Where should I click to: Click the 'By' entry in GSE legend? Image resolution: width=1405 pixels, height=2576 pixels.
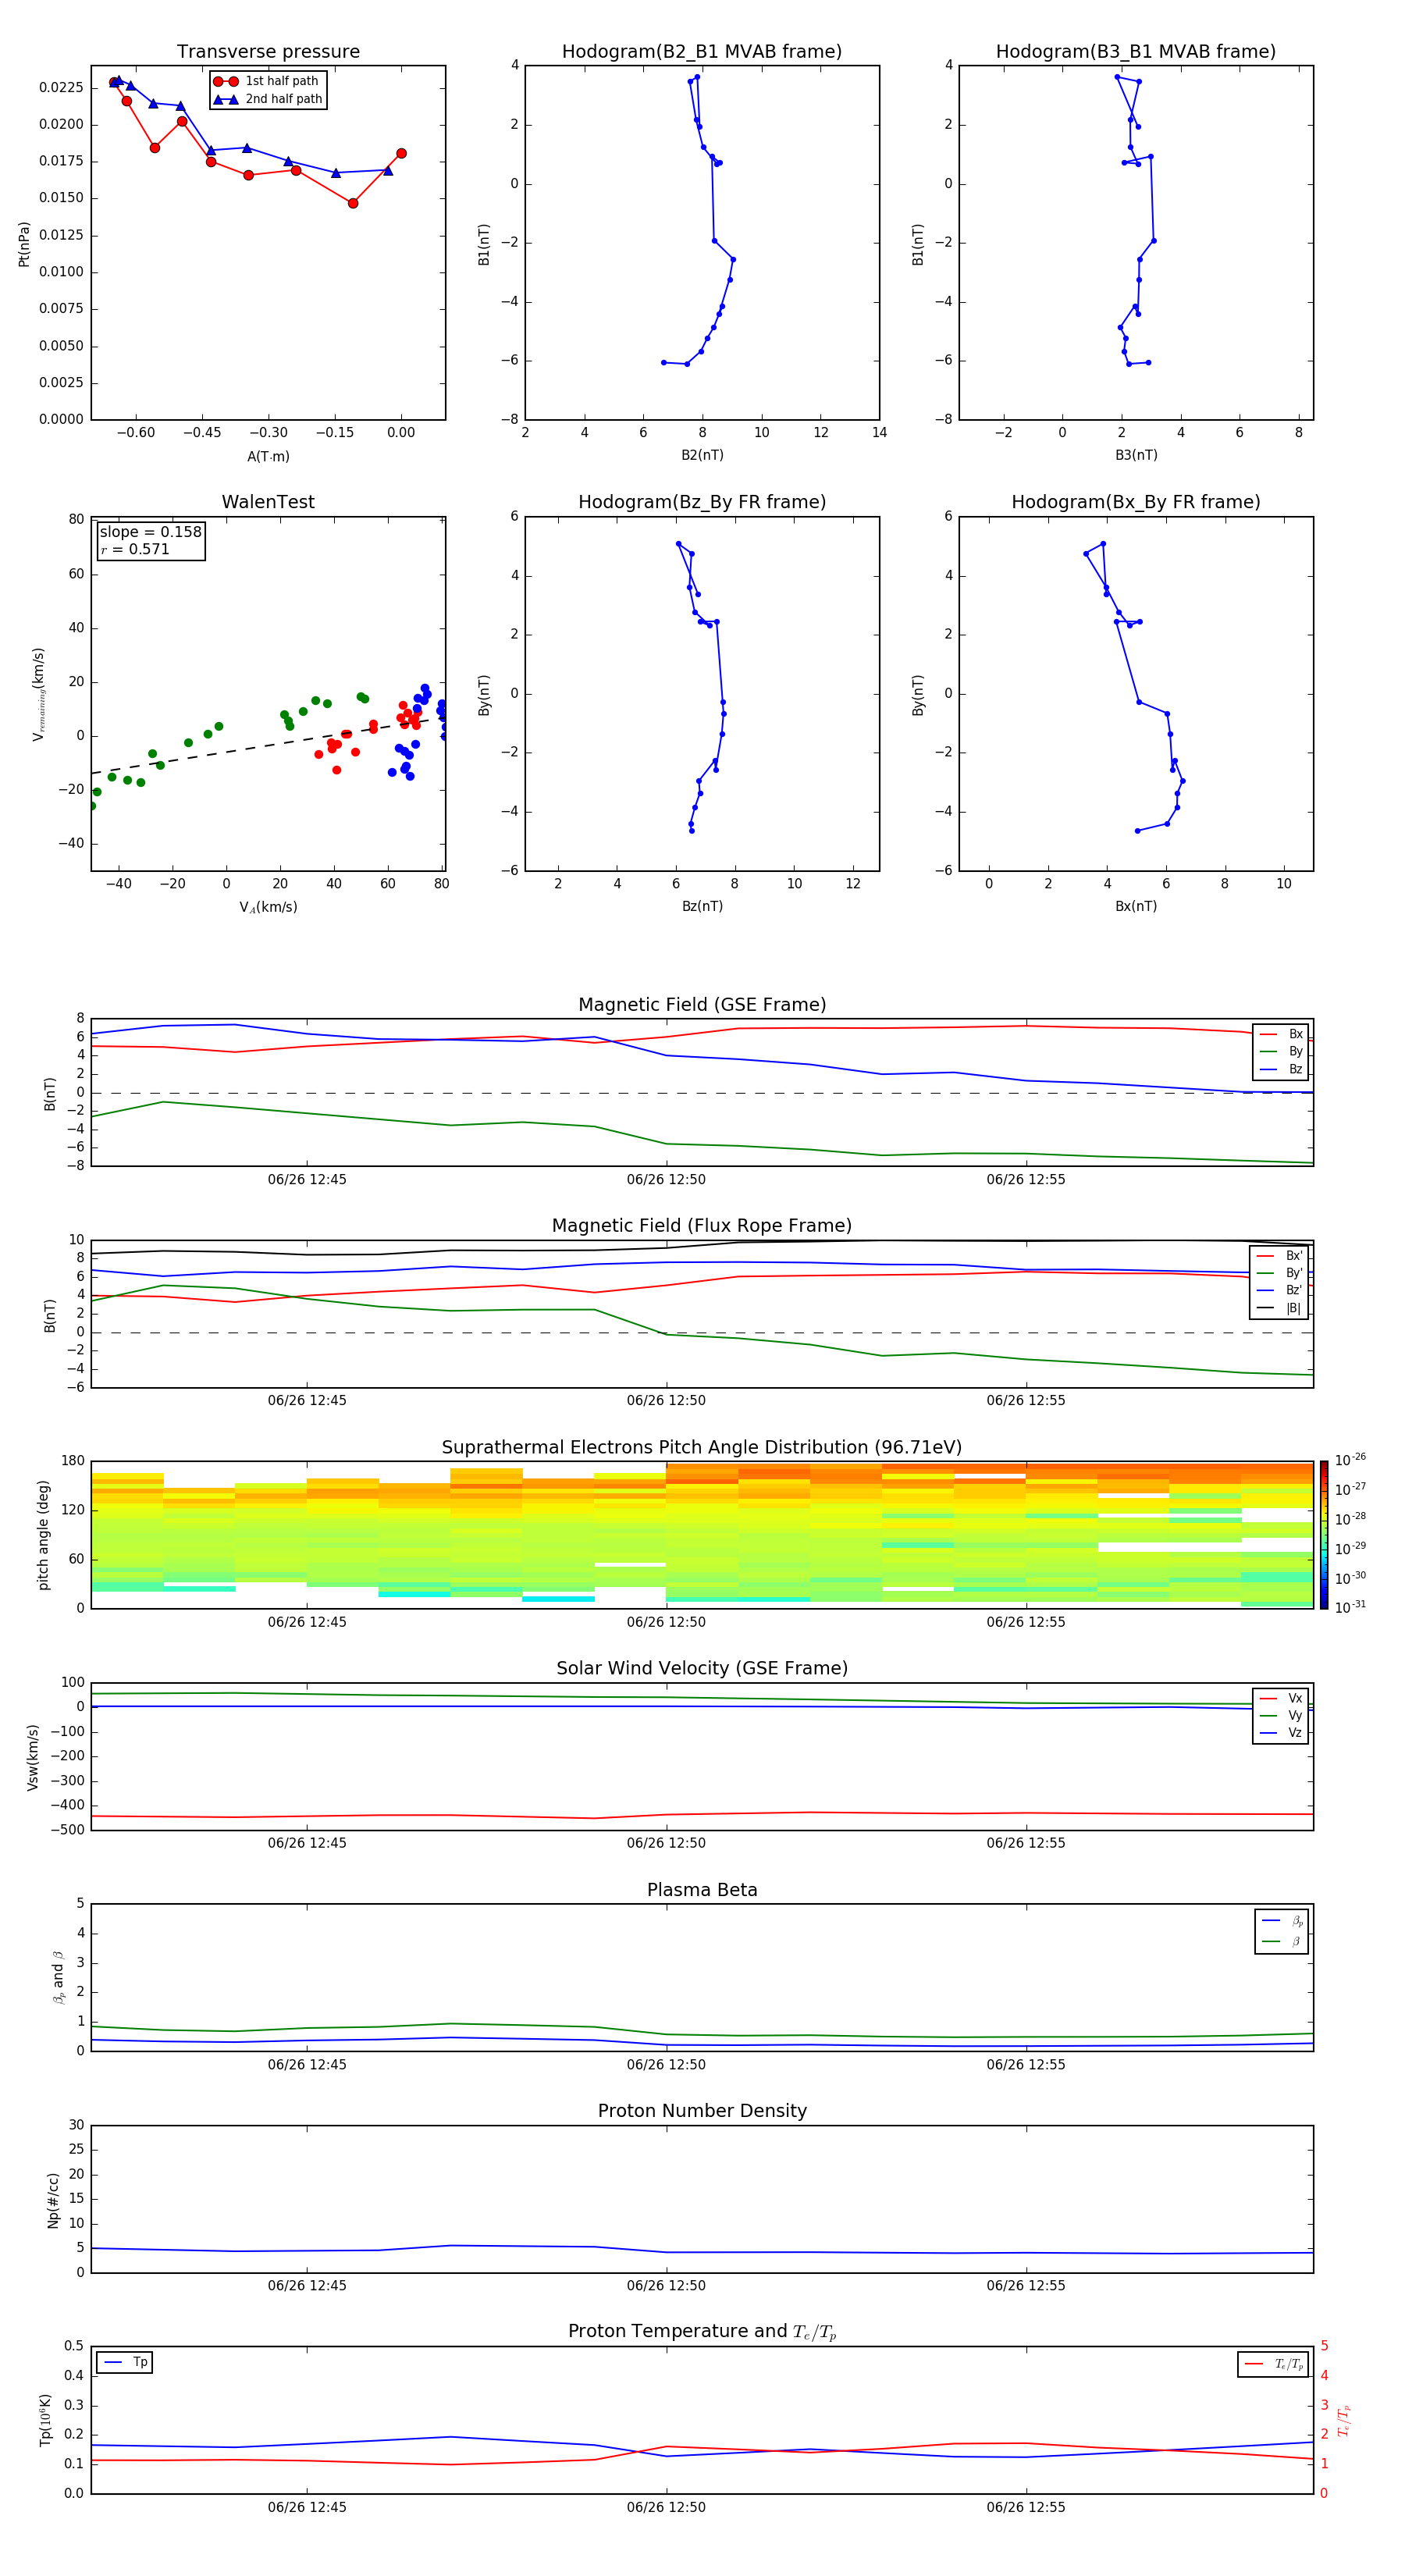pyautogui.click(x=1281, y=1051)
